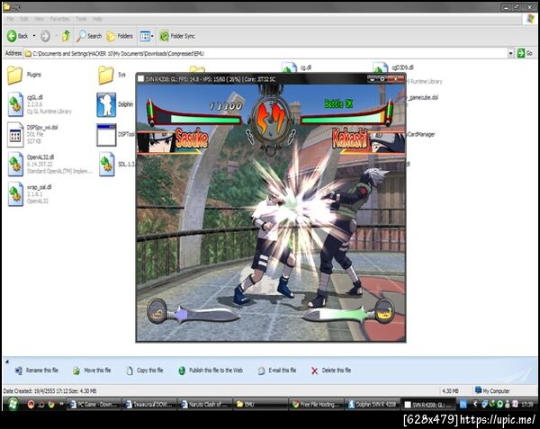Click Publish this file to the Web

[x=211, y=371]
